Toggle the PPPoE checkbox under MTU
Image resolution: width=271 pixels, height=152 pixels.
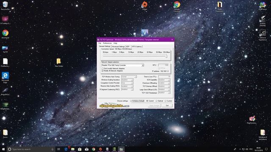(x=159, y=68)
